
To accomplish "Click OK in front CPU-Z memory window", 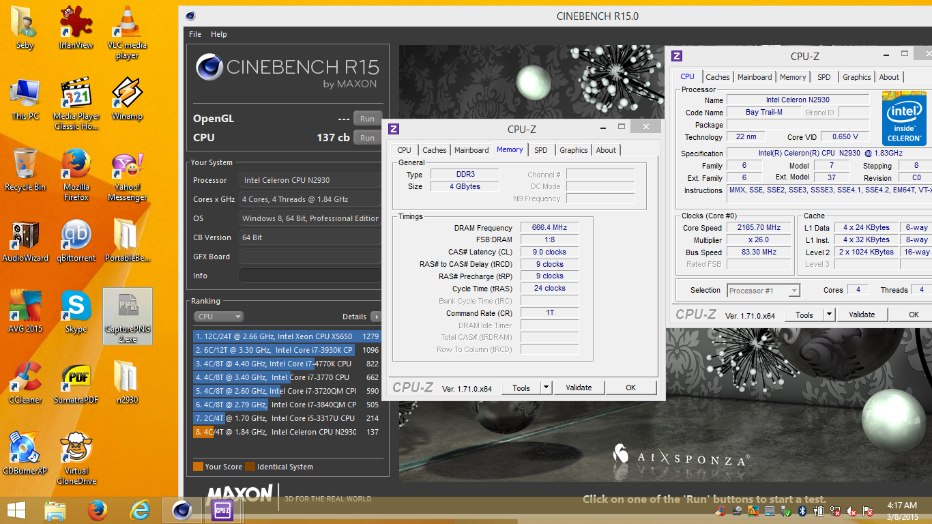I will [631, 388].
